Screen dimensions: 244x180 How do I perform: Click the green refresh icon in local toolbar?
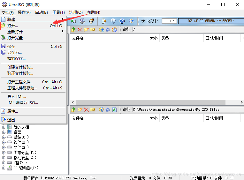point(114,110)
